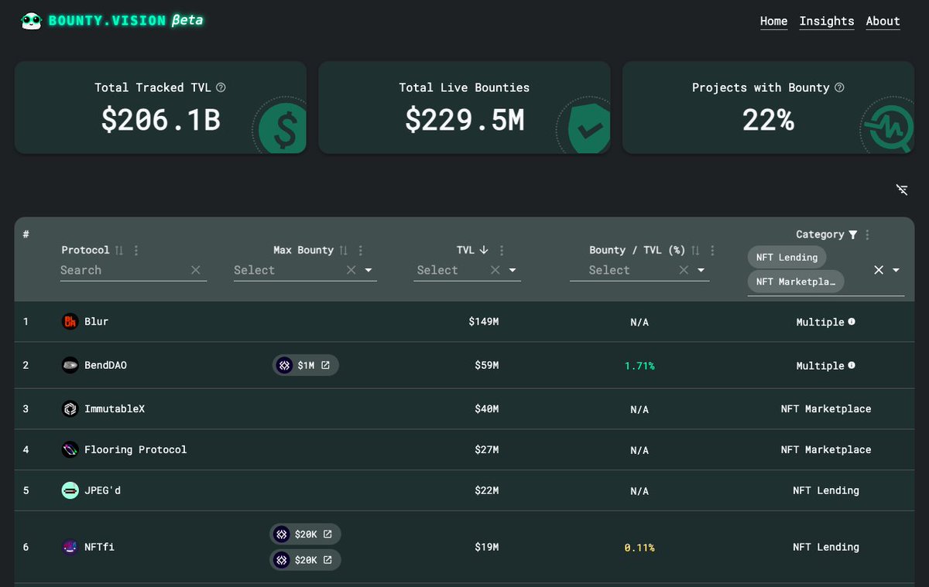Open BendDAO $1M bounty link
Image resolution: width=929 pixels, height=587 pixels.
pos(306,365)
